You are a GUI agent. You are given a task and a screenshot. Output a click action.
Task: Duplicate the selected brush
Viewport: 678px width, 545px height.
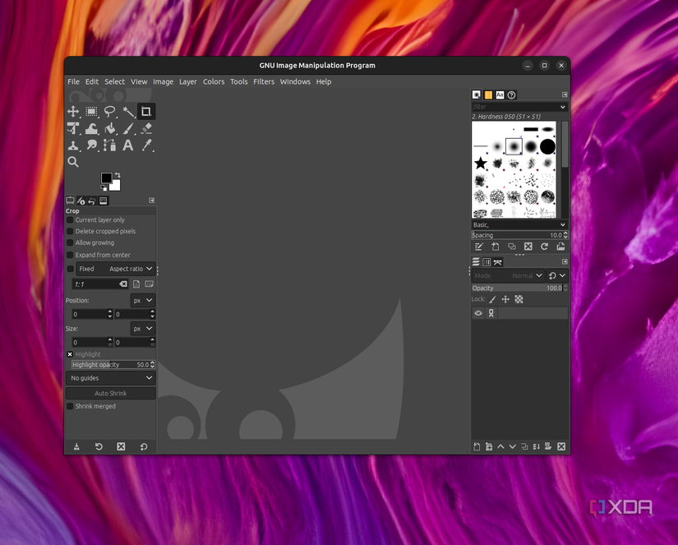point(511,247)
